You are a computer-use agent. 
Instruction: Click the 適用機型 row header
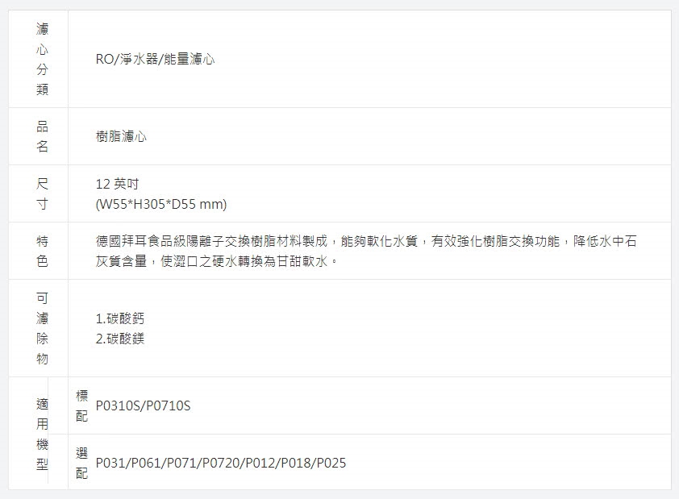click(42, 434)
